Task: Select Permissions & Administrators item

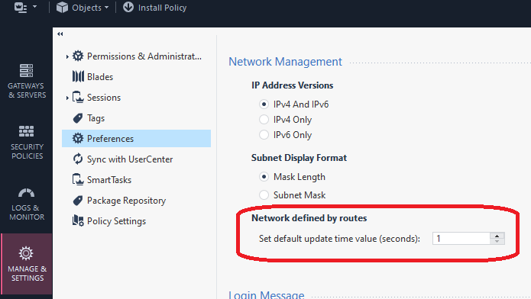Action: click(x=137, y=56)
